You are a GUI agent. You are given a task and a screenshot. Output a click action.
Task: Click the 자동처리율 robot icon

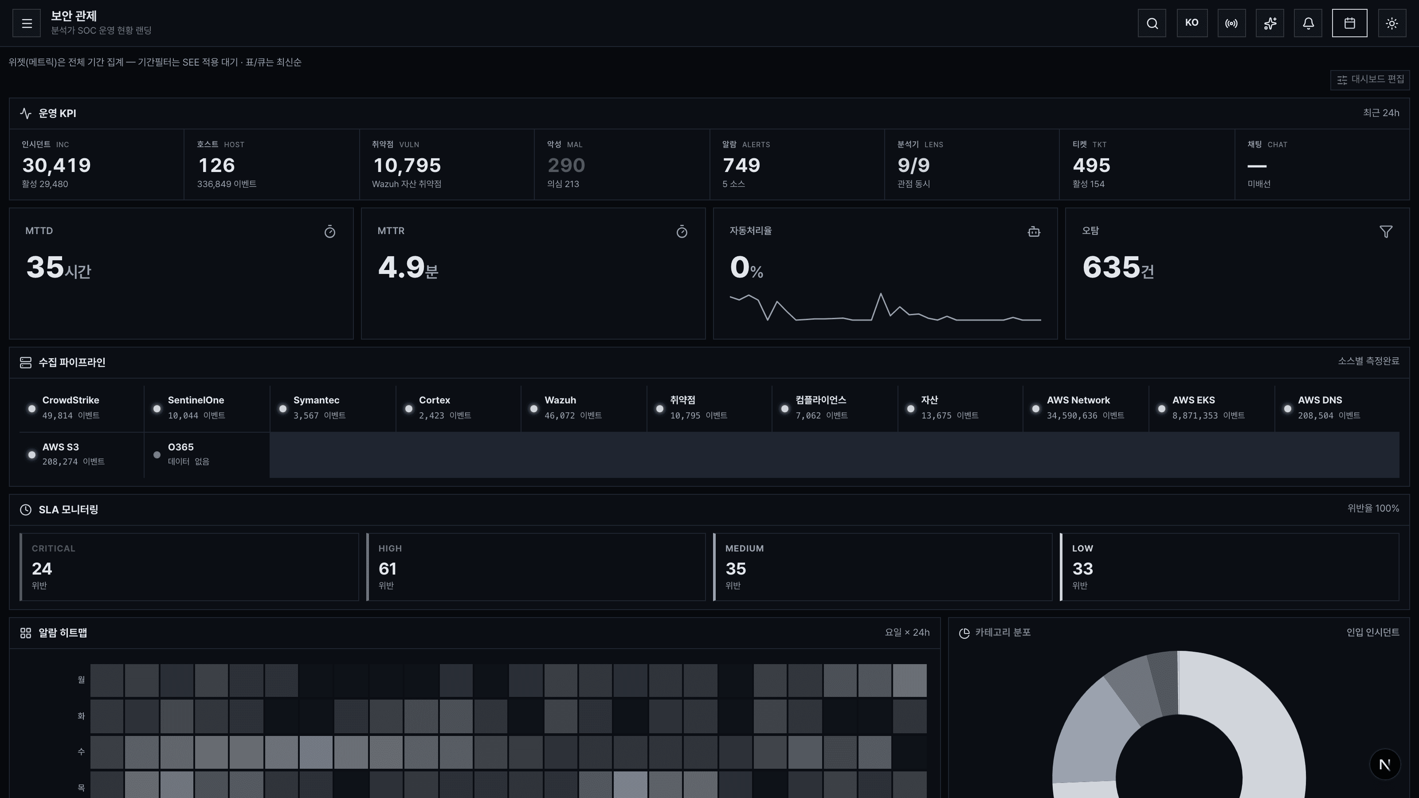[1034, 232]
